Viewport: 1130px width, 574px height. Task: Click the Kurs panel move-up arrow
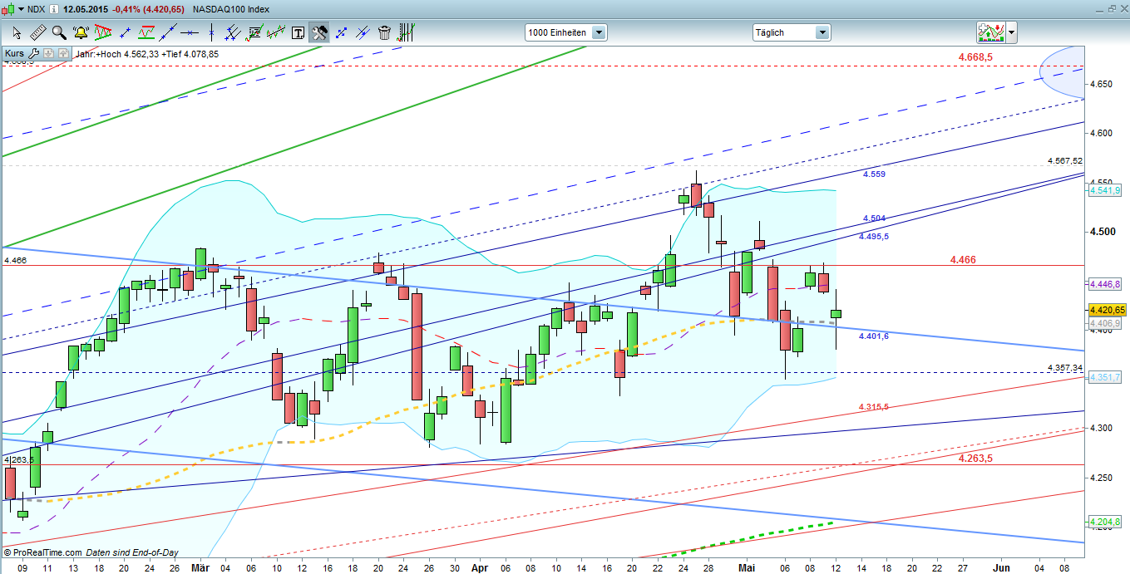[63, 53]
